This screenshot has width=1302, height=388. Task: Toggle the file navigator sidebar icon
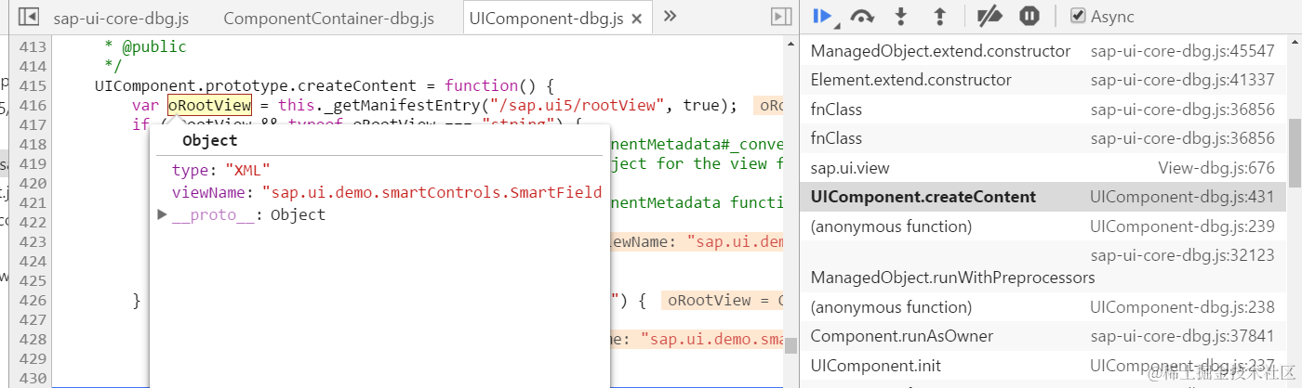click(x=29, y=17)
